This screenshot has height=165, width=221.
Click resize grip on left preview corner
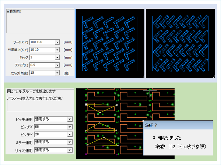tap(142, 76)
